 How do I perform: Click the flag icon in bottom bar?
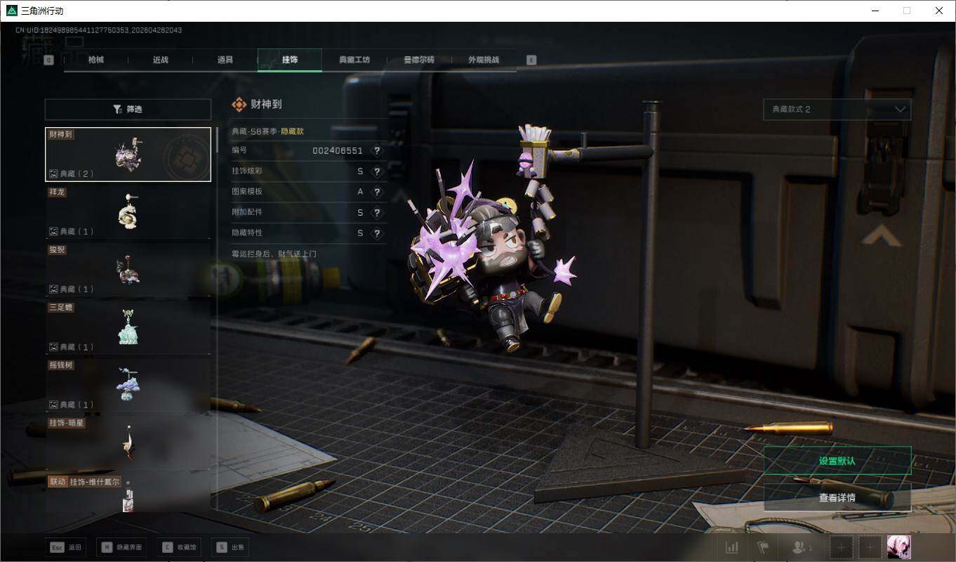pyautogui.click(x=763, y=547)
